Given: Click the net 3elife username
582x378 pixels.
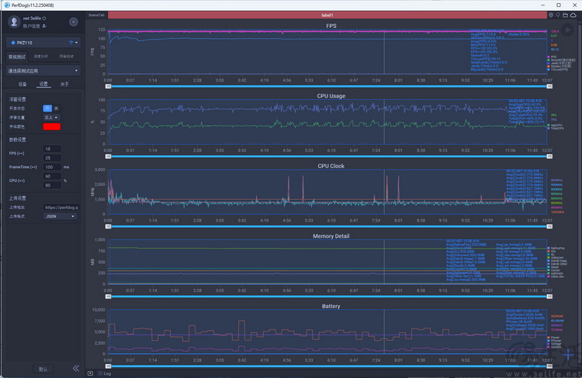Looking at the screenshot, I should coord(32,18).
